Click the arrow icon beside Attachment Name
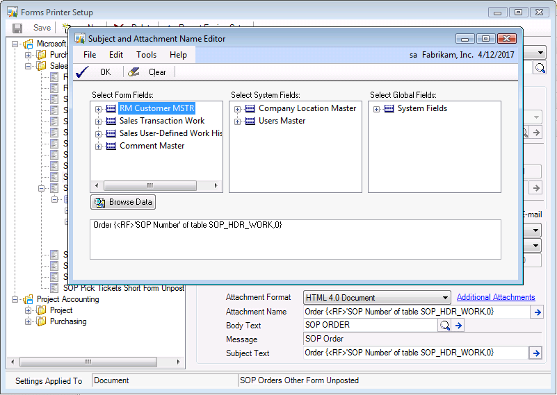The image size is (557, 395). click(535, 312)
